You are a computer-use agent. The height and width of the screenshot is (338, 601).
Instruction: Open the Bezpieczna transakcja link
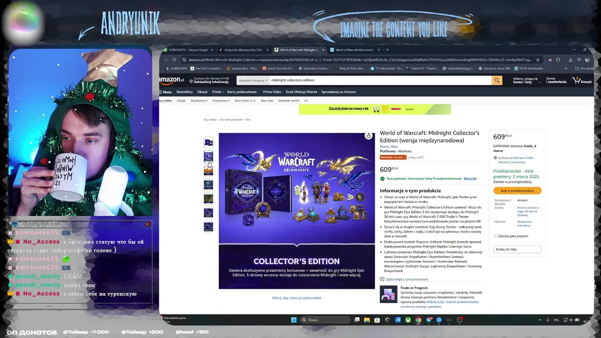[x=524, y=223]
